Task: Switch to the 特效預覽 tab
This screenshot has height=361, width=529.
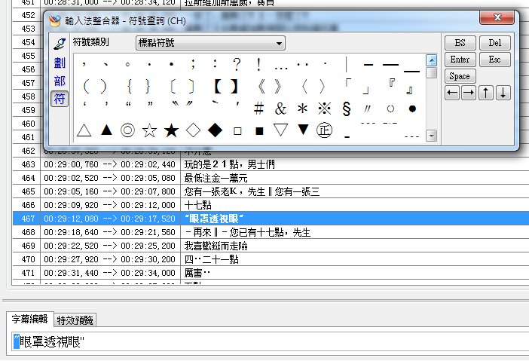Action: tap(75, 320)
